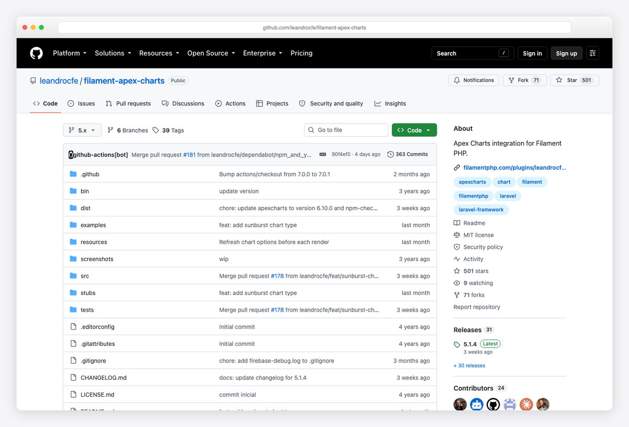Switch to the Discussions tab
The width and height of the screenshot is (629, 427).
(183, 104)
